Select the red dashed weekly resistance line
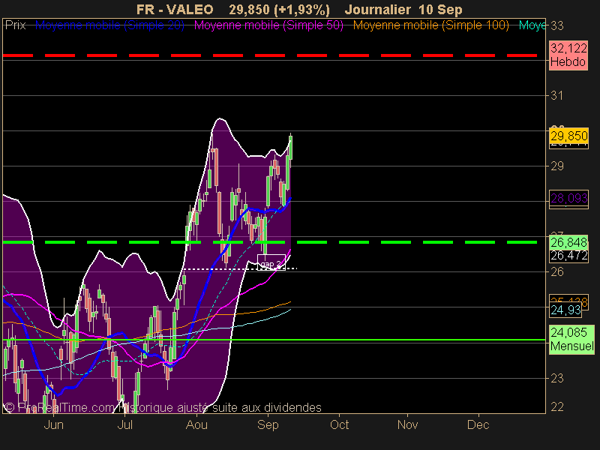 (270, 55)
